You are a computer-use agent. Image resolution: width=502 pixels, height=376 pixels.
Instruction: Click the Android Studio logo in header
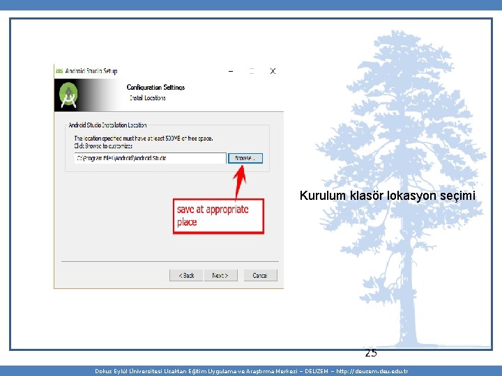(68, 95)
